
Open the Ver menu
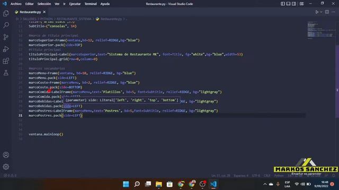57,4
